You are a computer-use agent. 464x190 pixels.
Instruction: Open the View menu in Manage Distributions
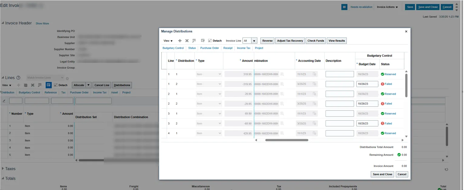pyautogui.click(x=168, y=41)
